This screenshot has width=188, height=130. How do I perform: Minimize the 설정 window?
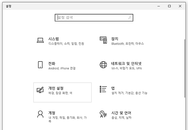click(158, 6)
